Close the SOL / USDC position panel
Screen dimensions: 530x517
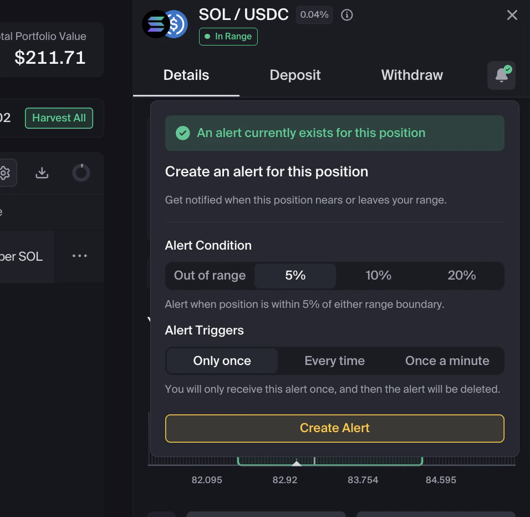(x=512, y=15)
